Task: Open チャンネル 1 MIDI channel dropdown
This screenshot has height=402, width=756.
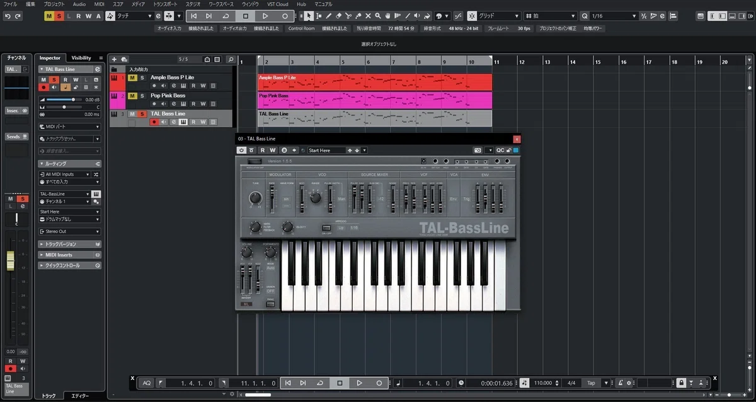Action: pos(66,202)
